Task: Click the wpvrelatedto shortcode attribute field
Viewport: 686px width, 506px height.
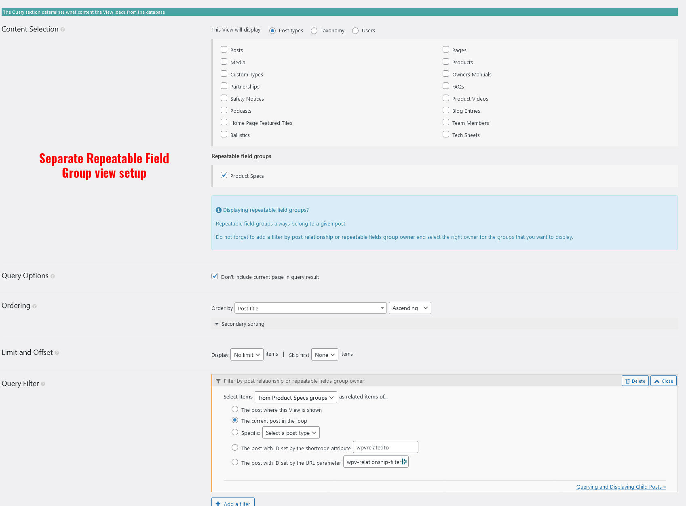Action: coord(385,447)
